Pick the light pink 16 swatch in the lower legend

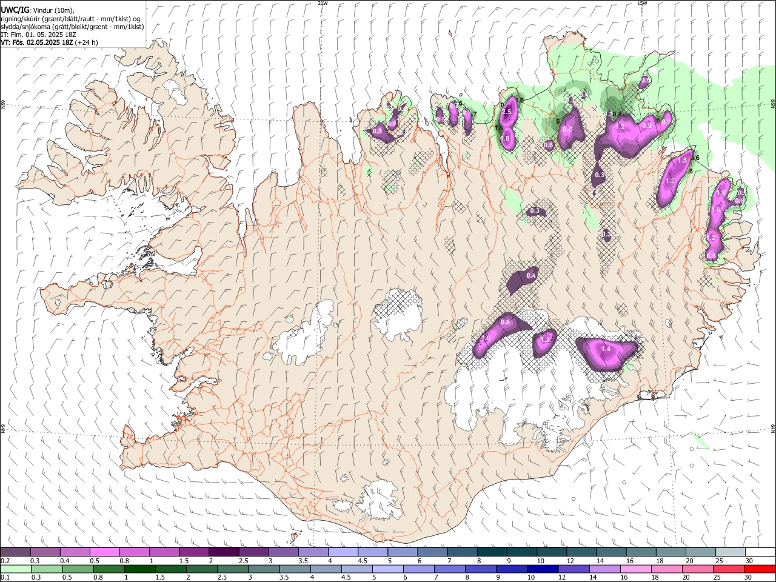pyautogui.click(x=635, y=569)
